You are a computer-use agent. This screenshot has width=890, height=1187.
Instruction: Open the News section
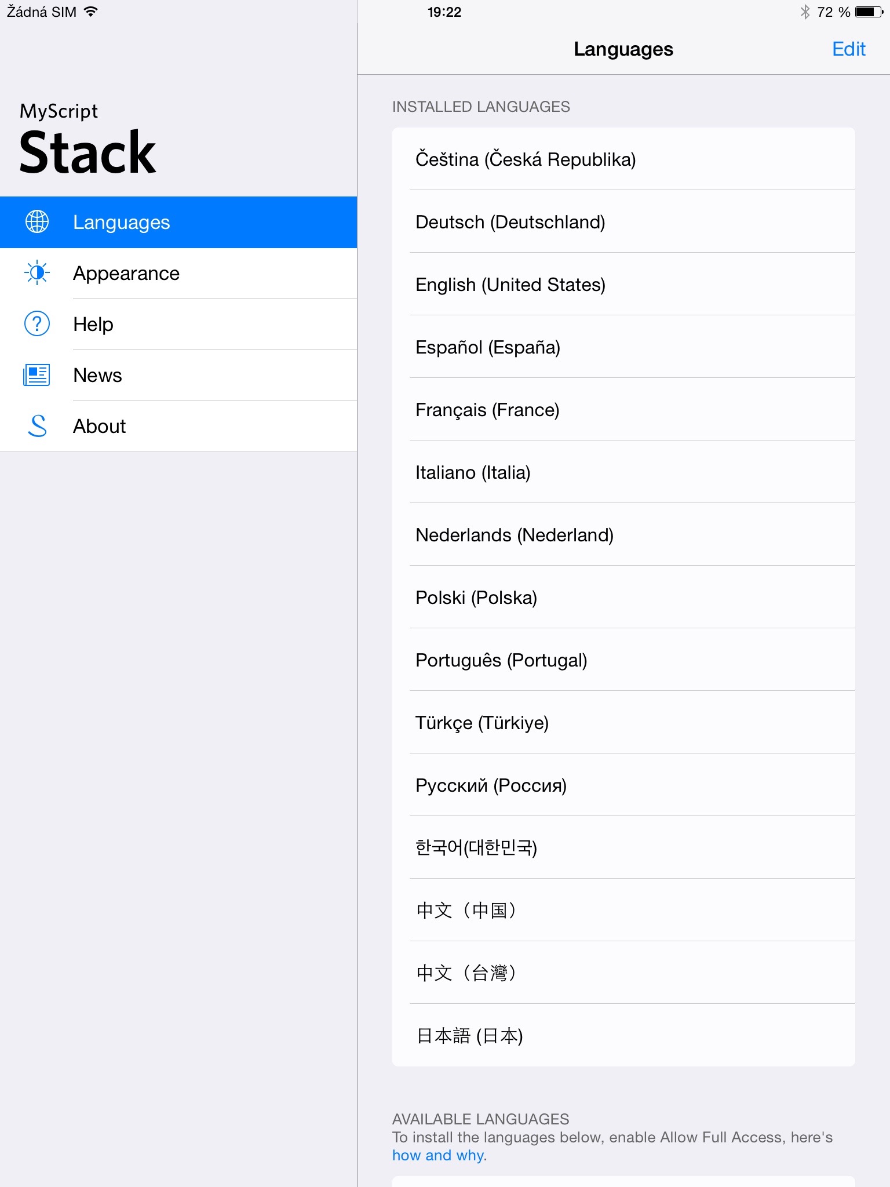pos(97,376)
